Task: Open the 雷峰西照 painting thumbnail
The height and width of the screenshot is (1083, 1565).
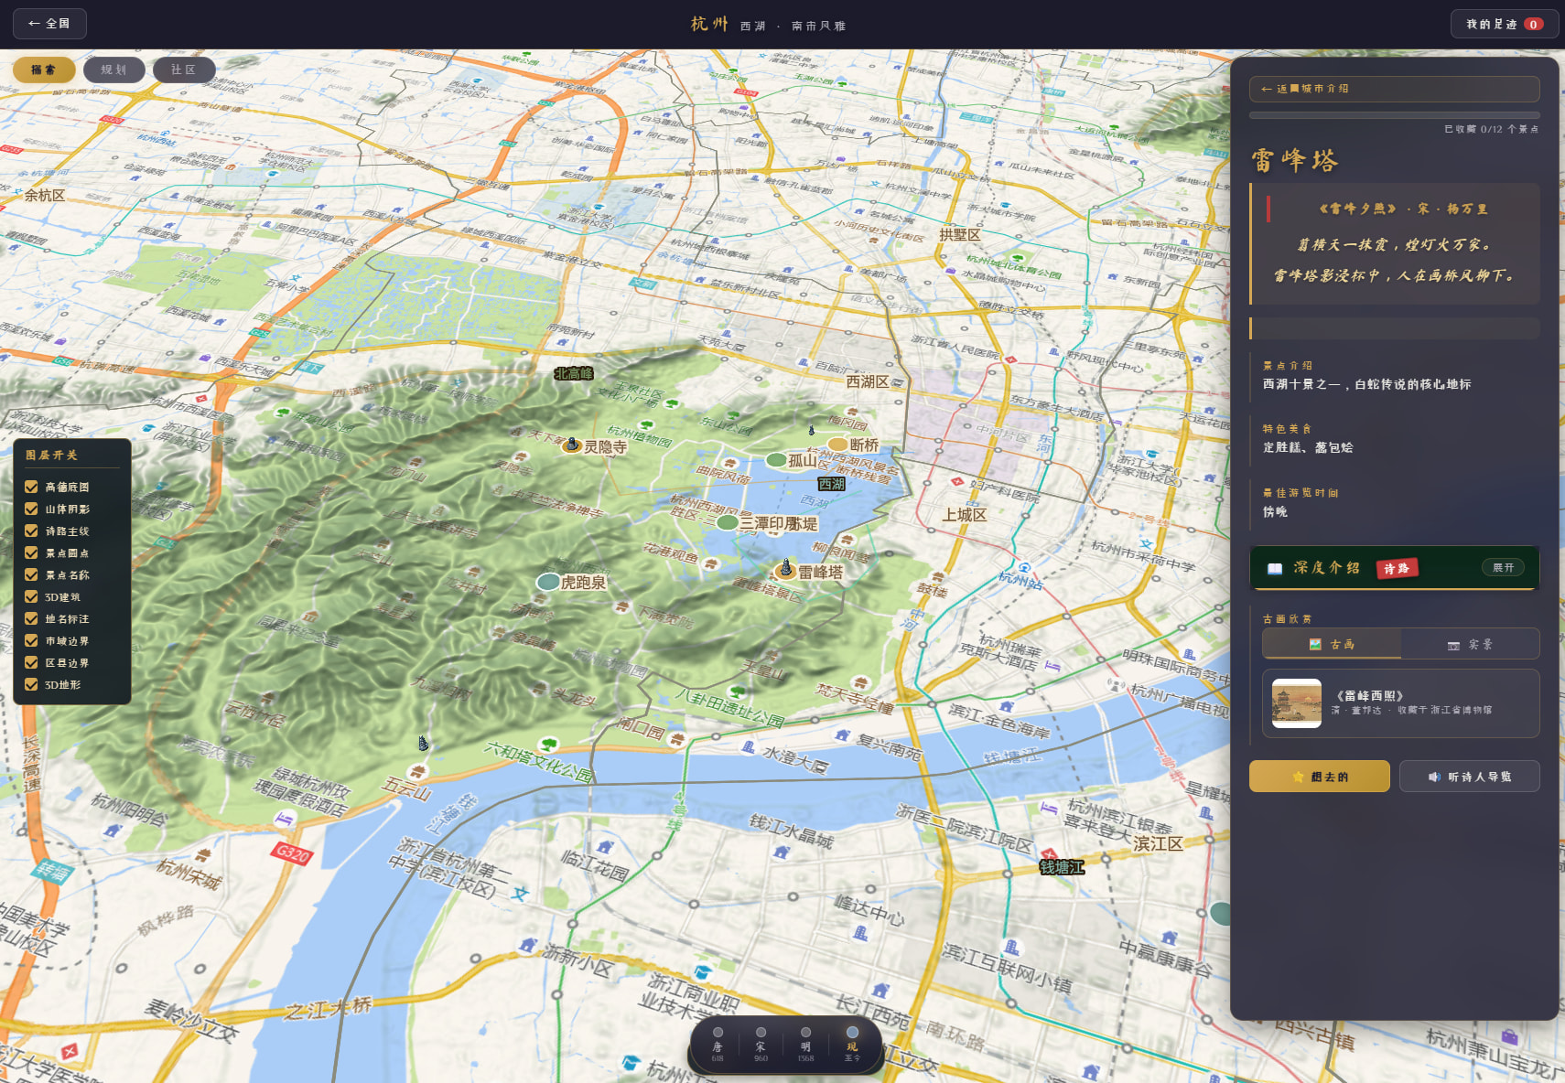Action: point(1297,702)
